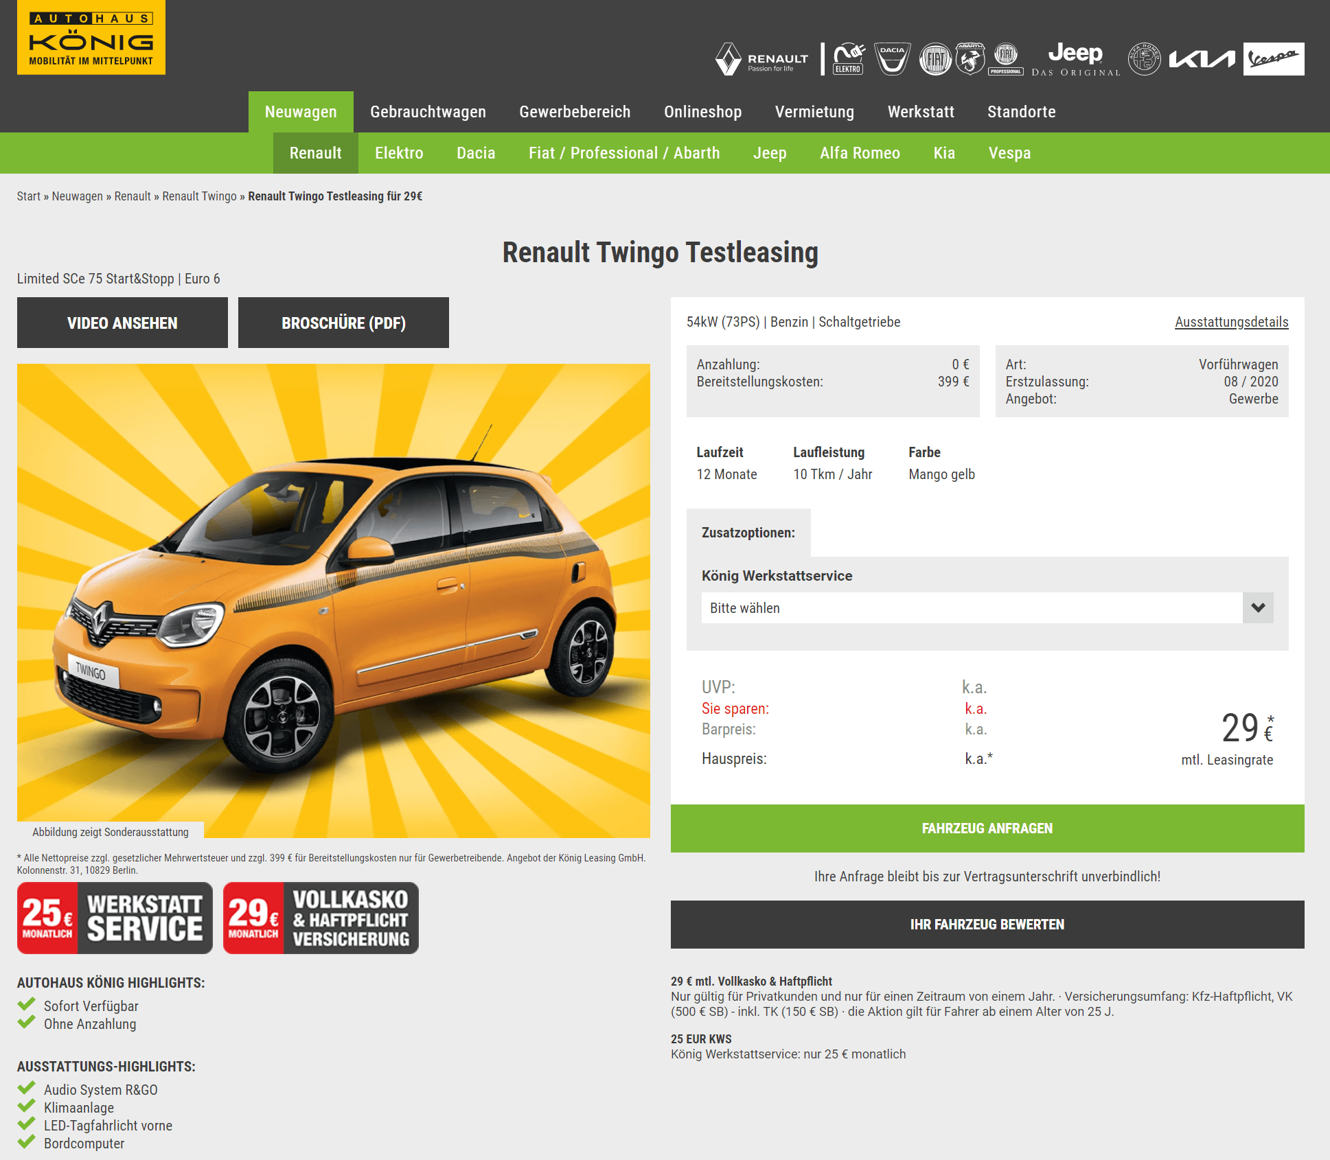The image size is (1330, 1160).
Task: Click the '399 €' Bereitstellungskosten value
Action: pos(954,382)
